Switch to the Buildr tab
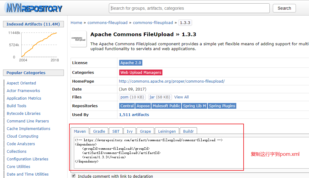309x178 pixels. pos(188,131)
